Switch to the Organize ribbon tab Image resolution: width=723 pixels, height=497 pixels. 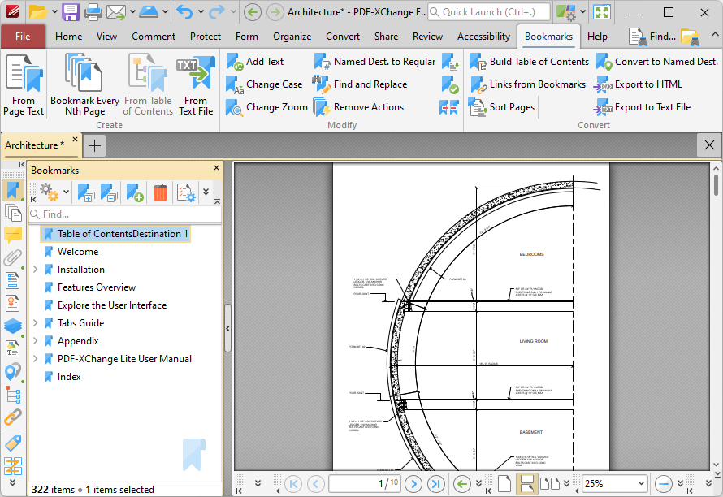click(292, 37)
